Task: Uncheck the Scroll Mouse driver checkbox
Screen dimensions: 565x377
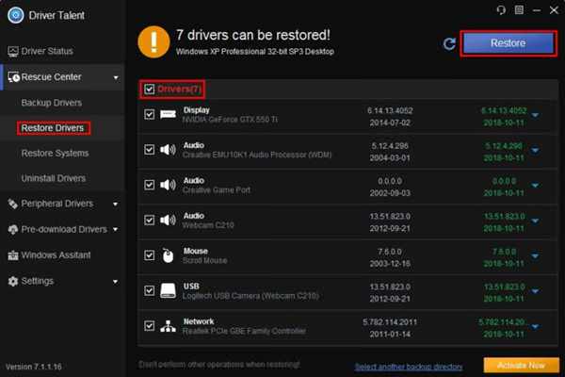Action: pyautogui.click(x=149, y=255)
